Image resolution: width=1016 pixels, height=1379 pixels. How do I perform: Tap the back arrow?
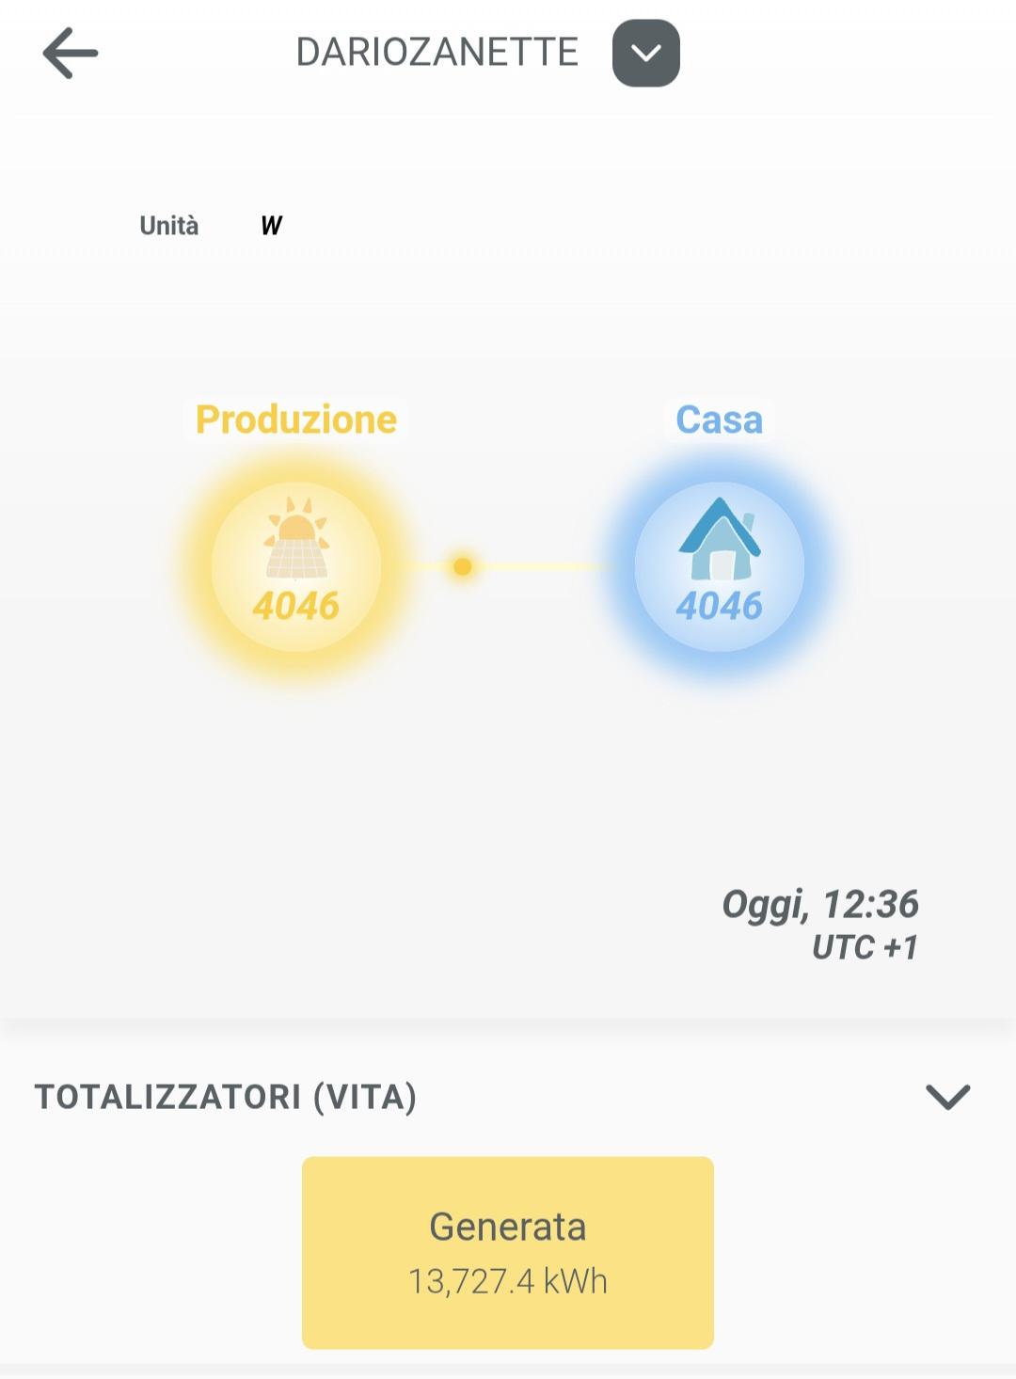[71, 53]
